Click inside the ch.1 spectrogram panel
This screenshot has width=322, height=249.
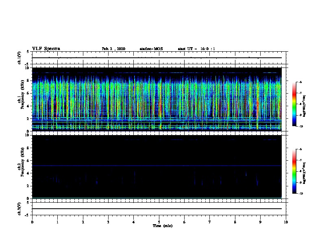tap(157, 99)
